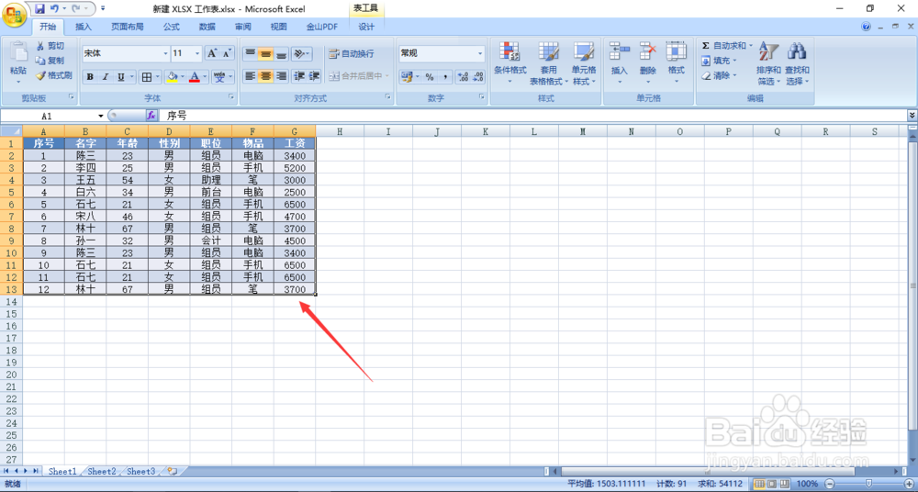
Task: Click the Paste (粘贴) clipboard icon
Action: 18,52
